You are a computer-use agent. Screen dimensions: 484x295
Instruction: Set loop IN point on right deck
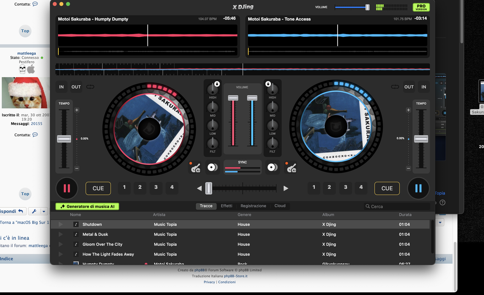point(424,87)
